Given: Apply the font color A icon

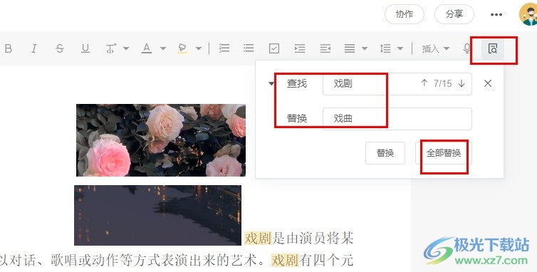Looking at the screenshot, I should coord(147,48).
